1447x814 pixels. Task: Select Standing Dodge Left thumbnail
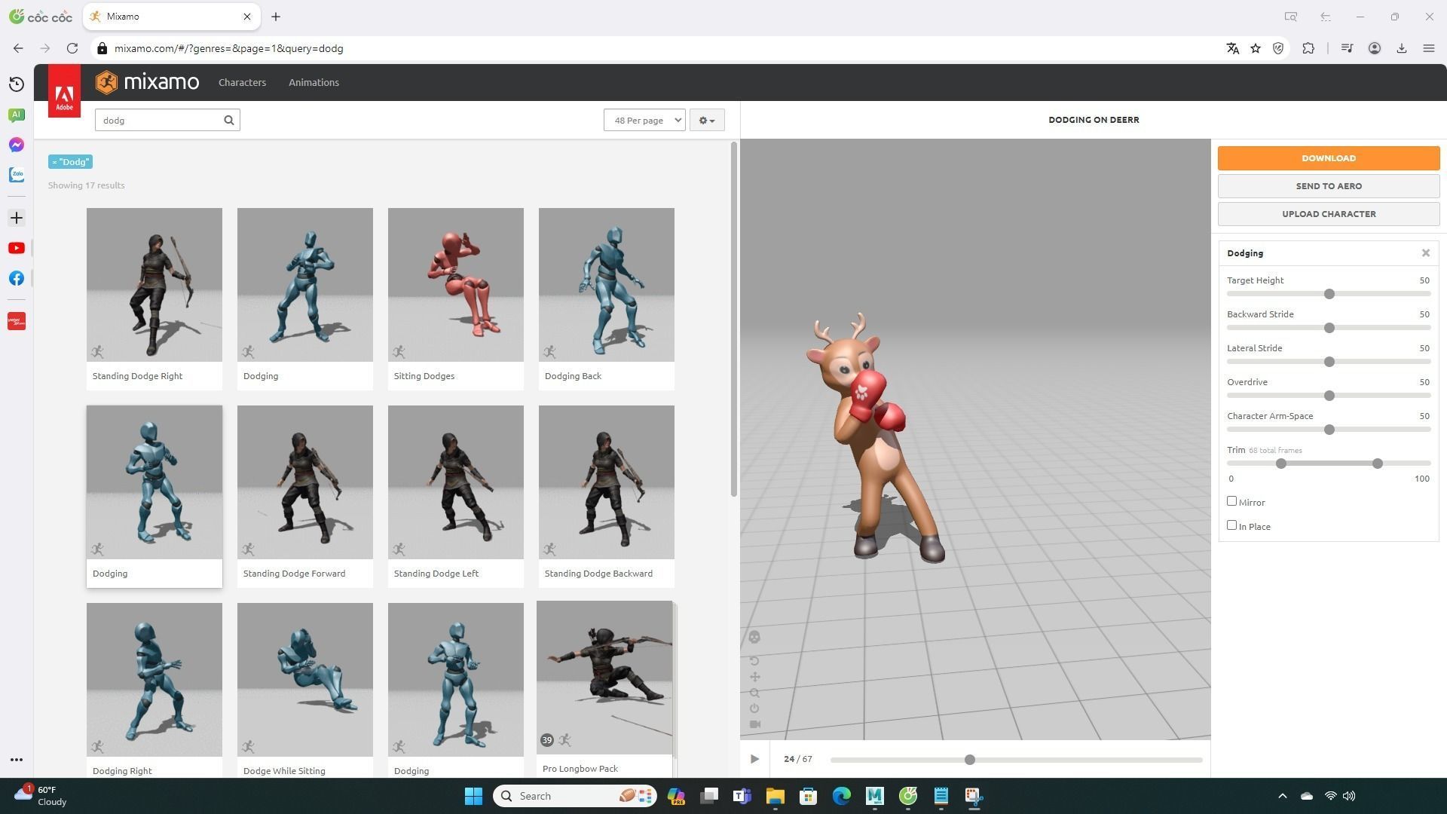(456, 482)
